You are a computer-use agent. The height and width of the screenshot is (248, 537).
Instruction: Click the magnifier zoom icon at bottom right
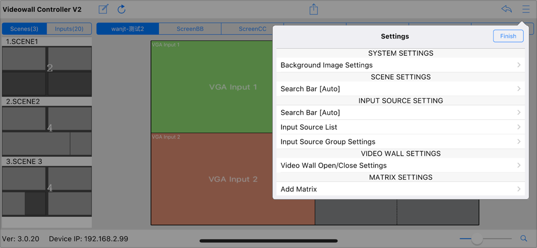(524, 238)
